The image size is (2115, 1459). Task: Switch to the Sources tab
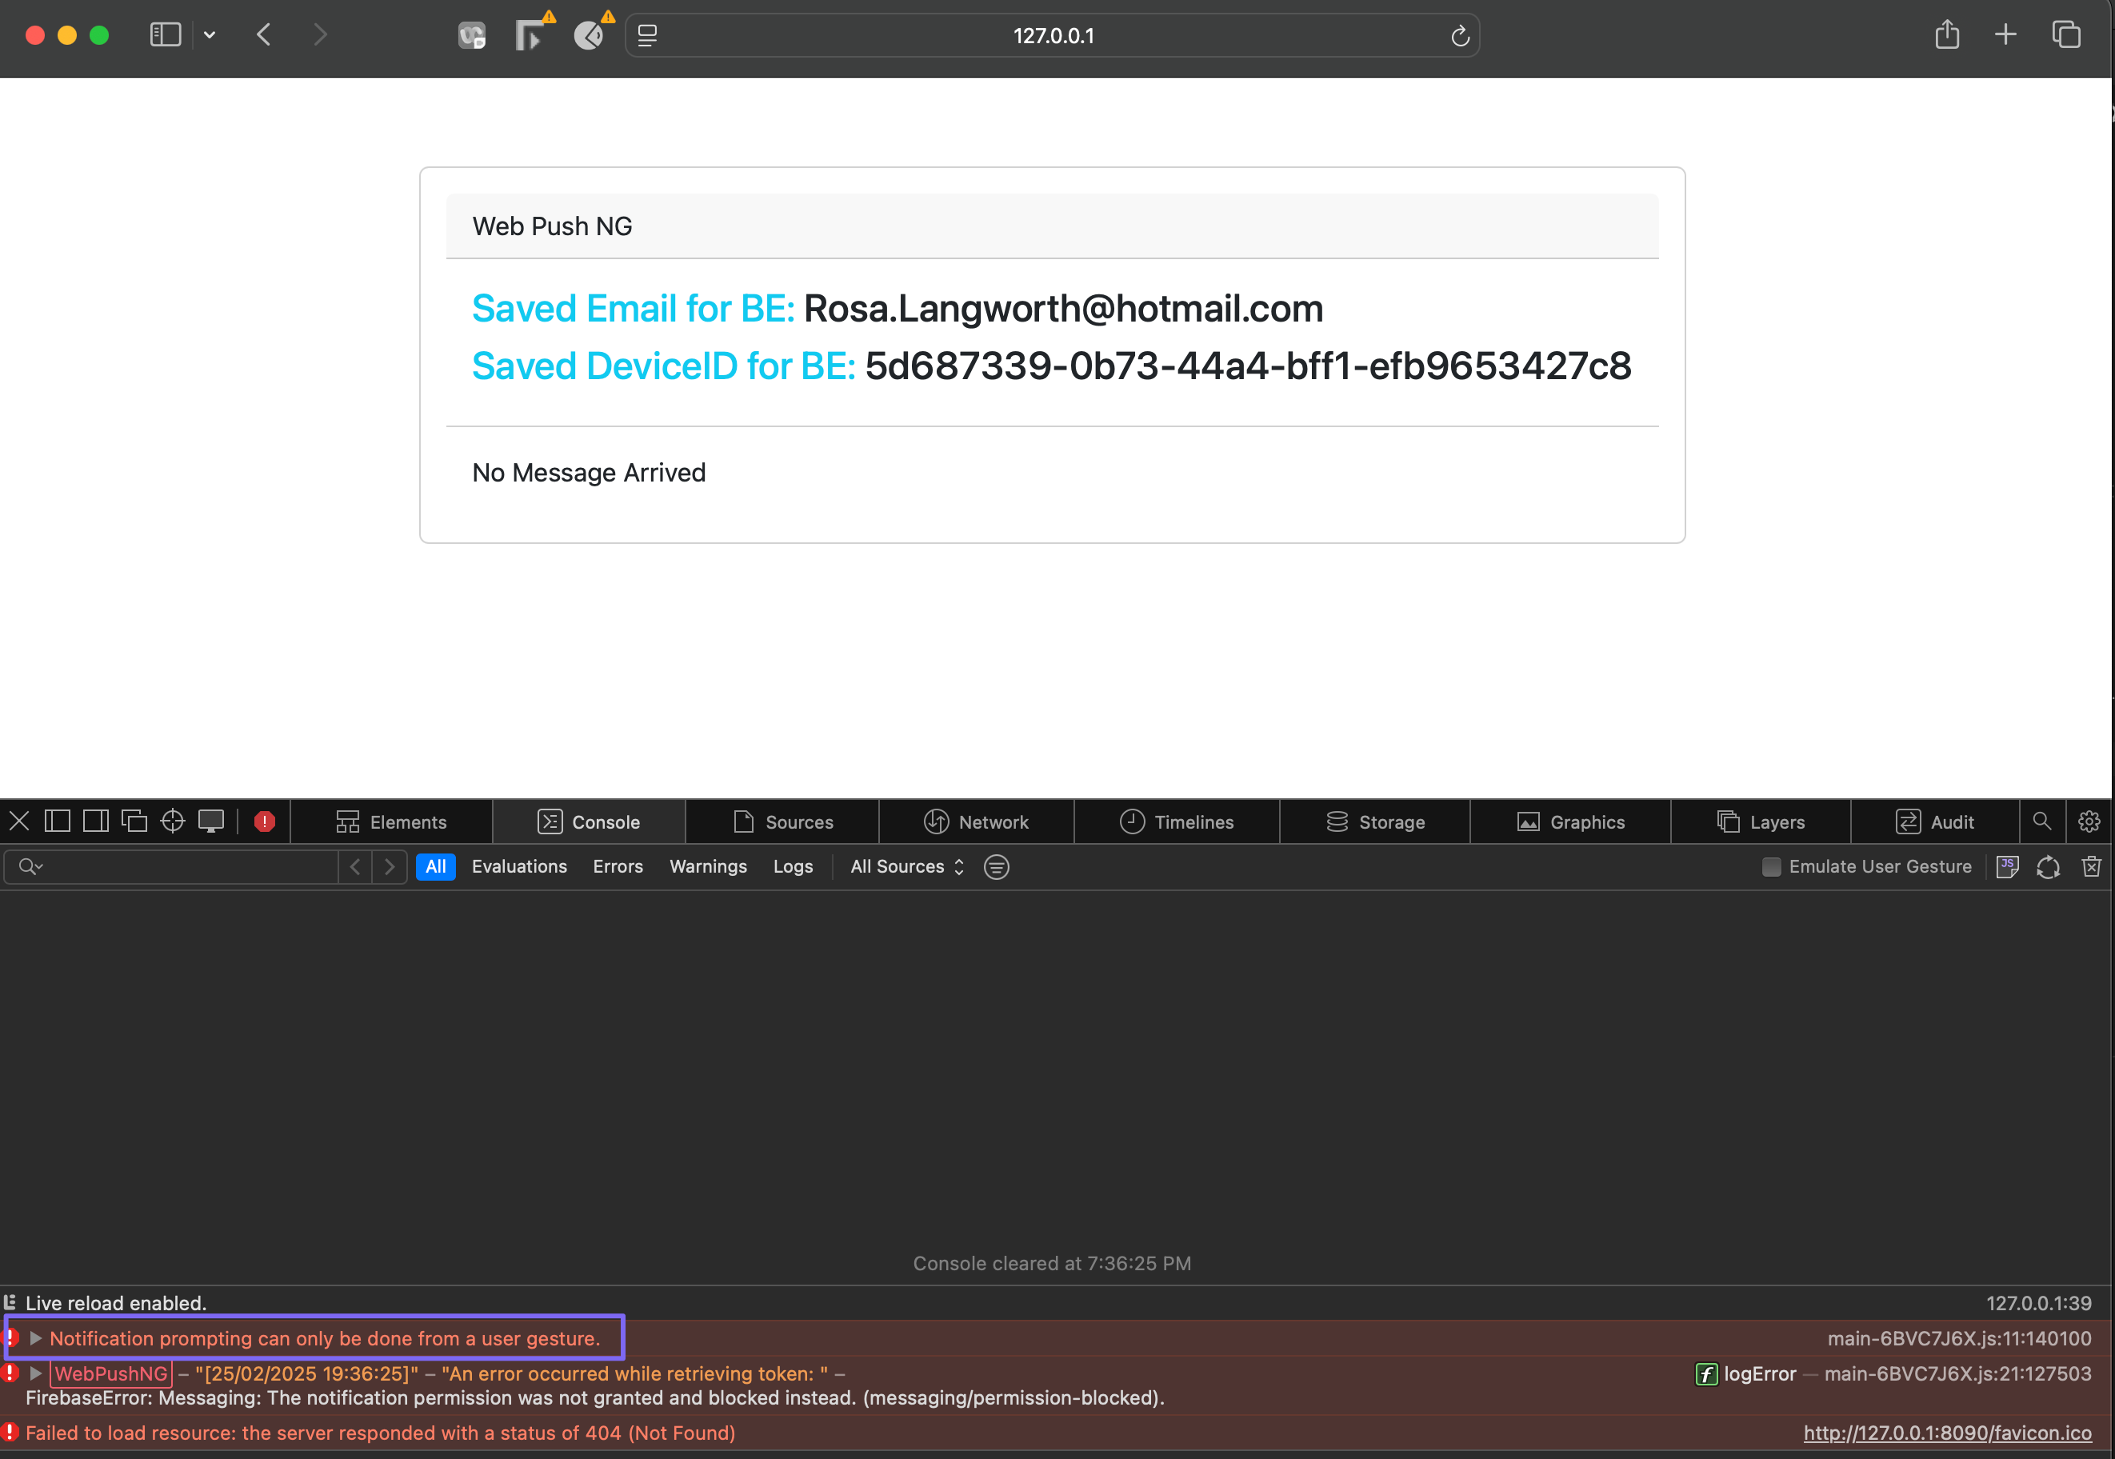782,821
